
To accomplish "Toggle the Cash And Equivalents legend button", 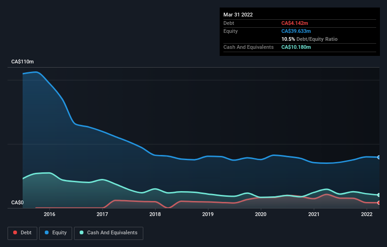I will [x=108, y=233].
